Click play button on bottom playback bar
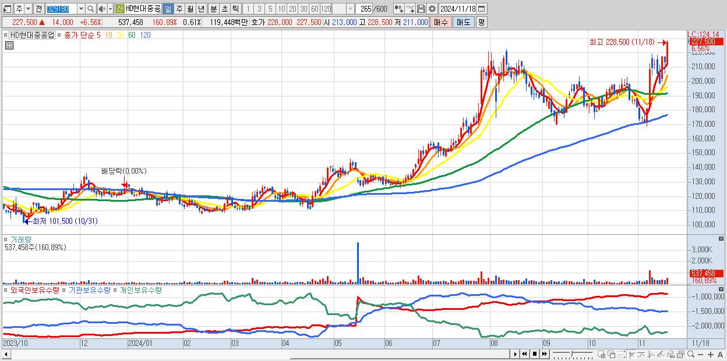 point(516,354)
